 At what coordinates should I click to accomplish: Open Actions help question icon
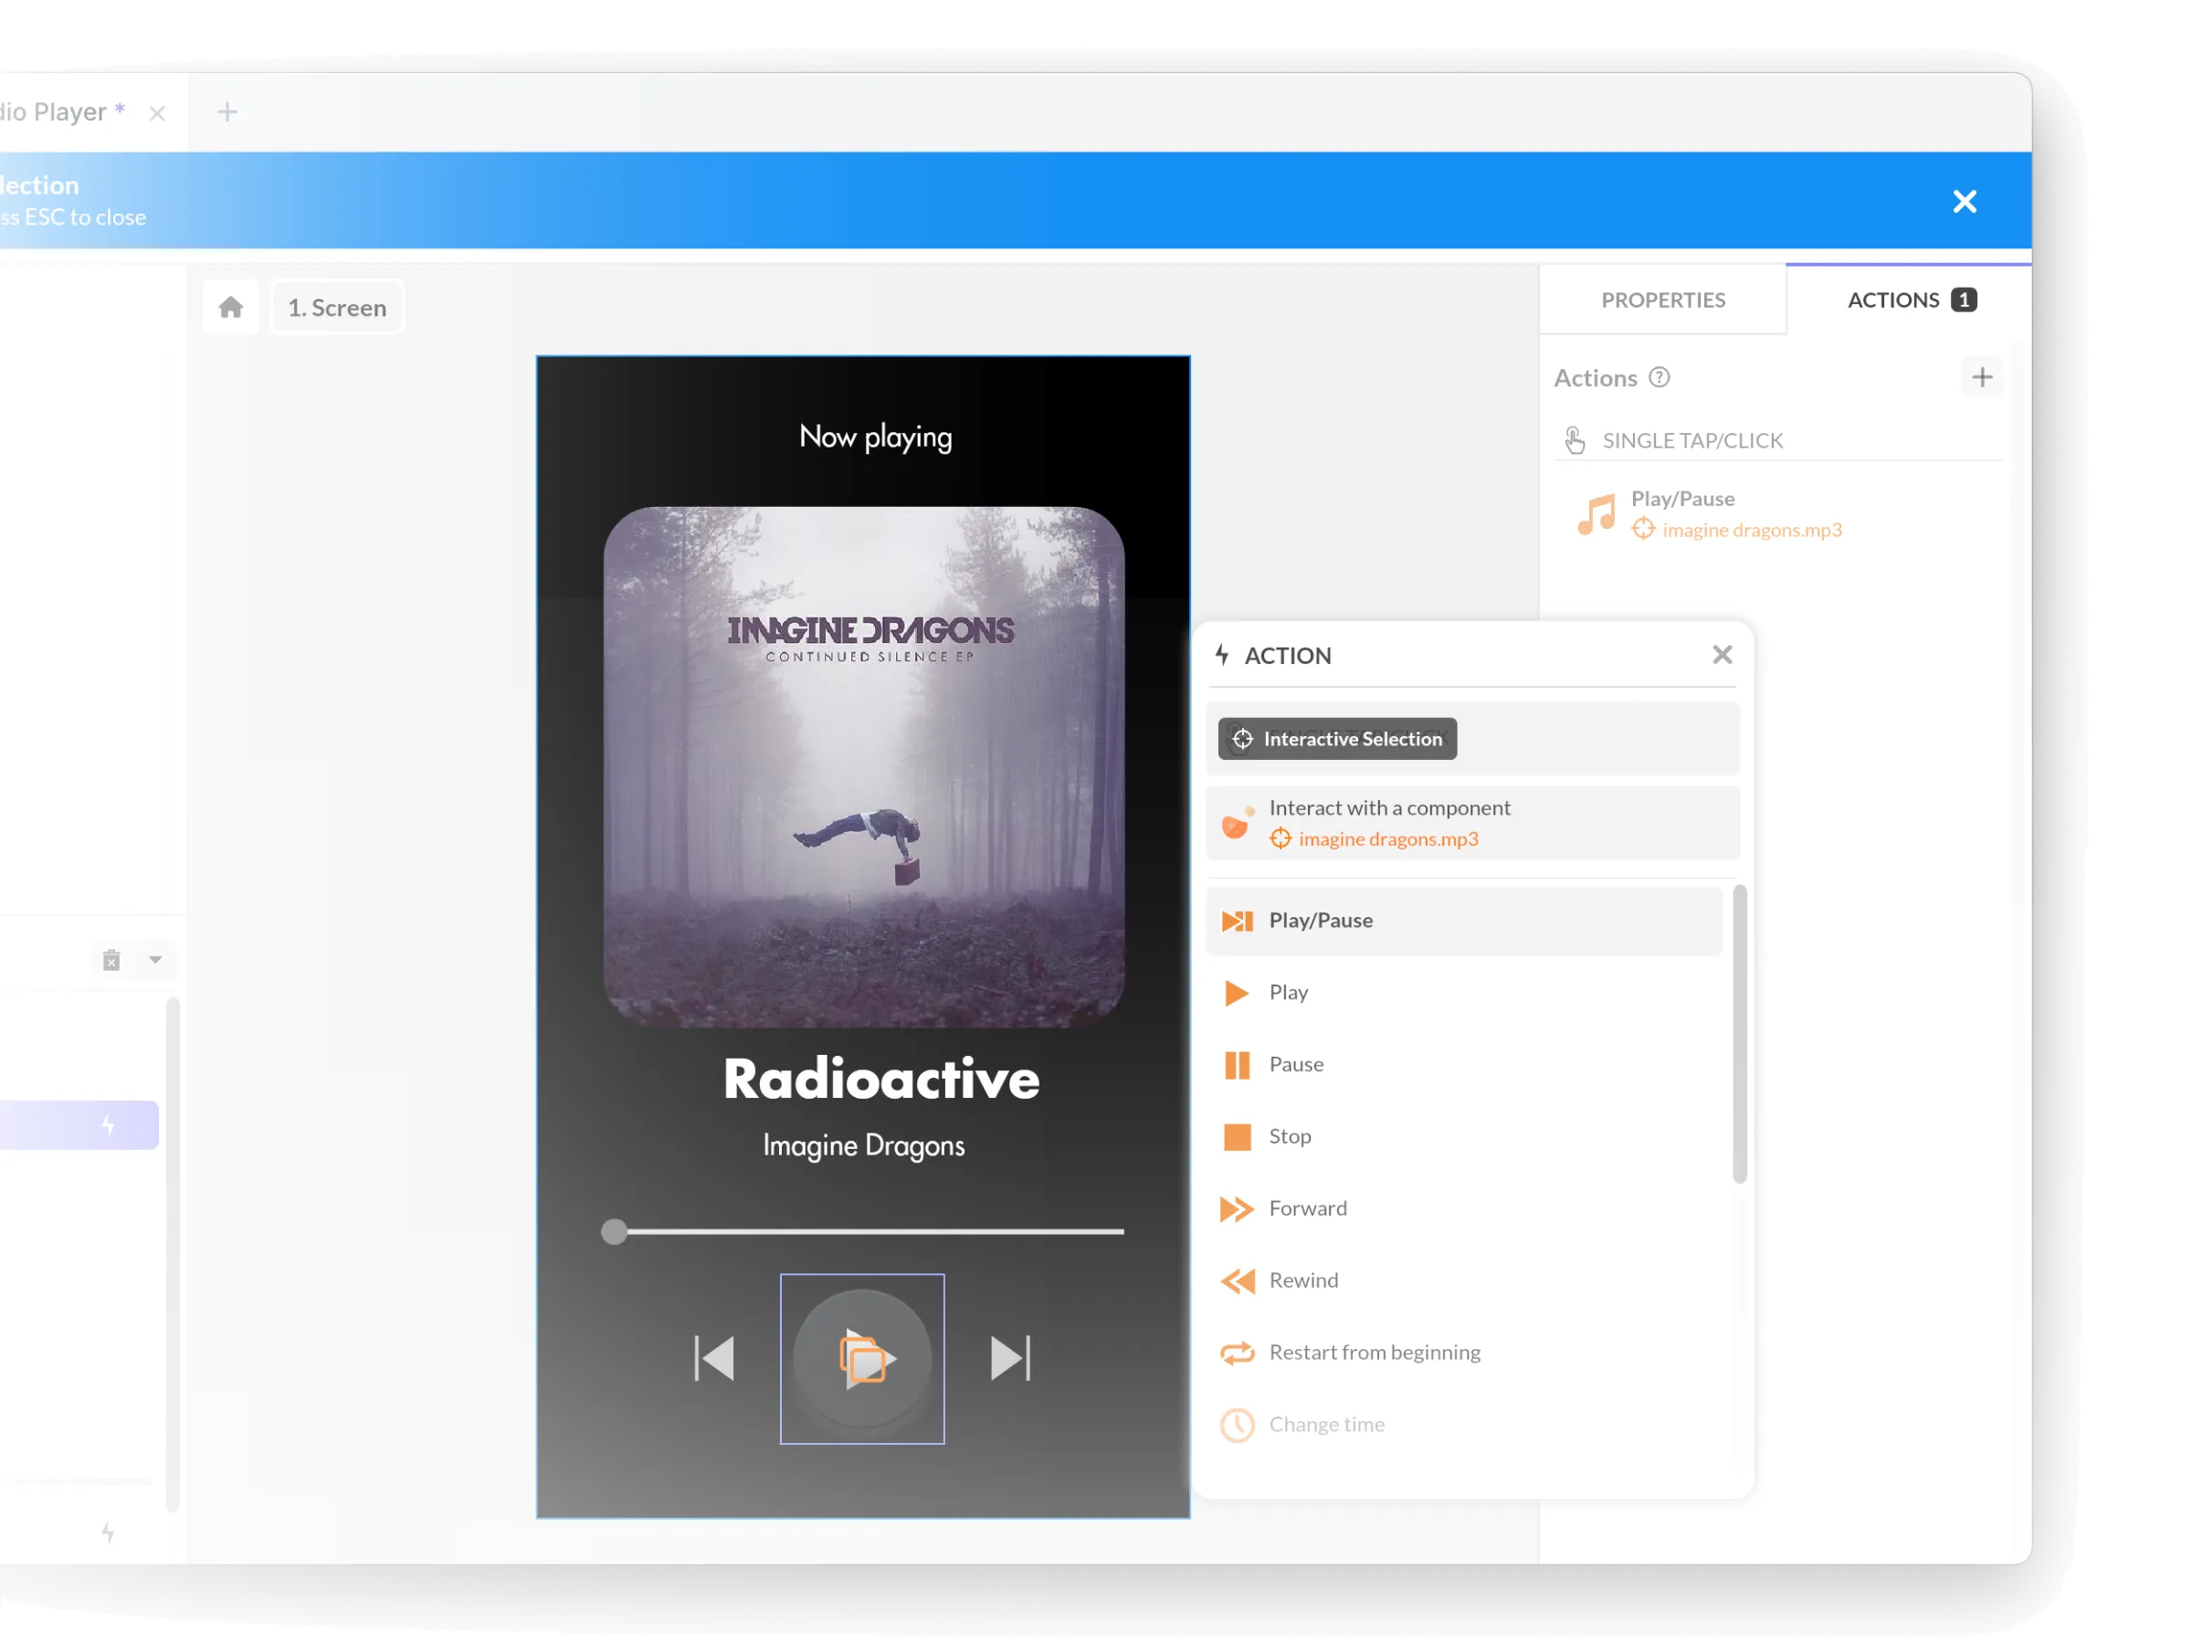1659,377
